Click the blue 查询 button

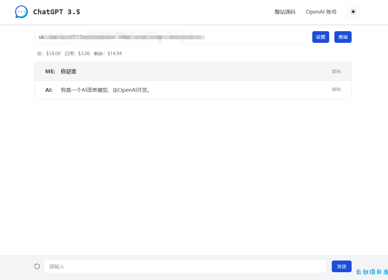coord(343,37)
